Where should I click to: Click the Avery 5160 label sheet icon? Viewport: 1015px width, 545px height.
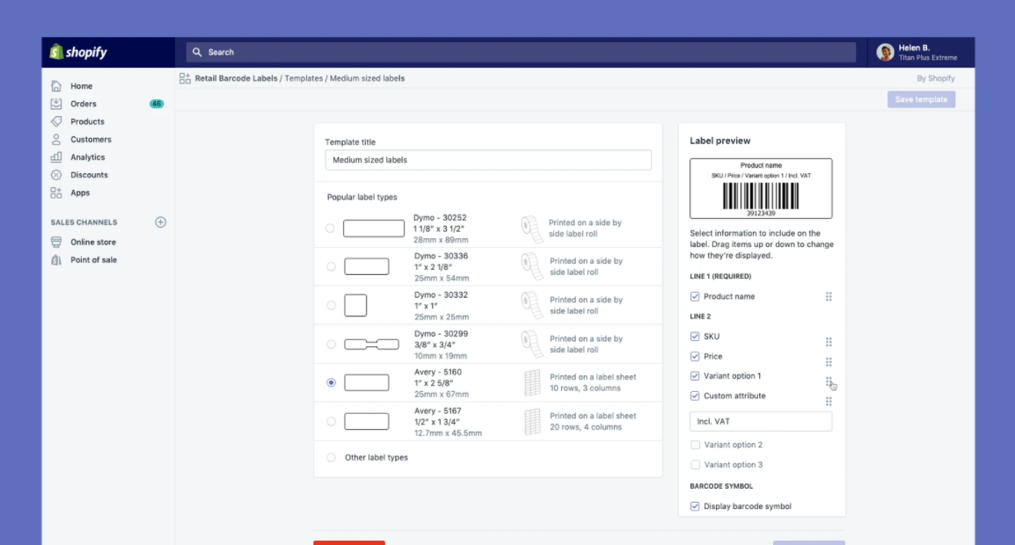coord(532,383)
